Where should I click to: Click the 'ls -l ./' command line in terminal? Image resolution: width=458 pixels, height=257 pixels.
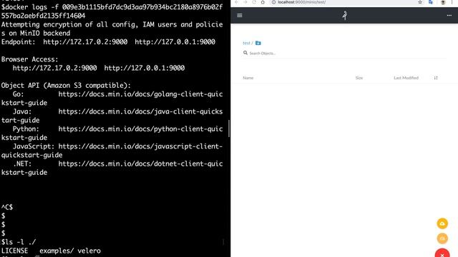coord(19,242)
